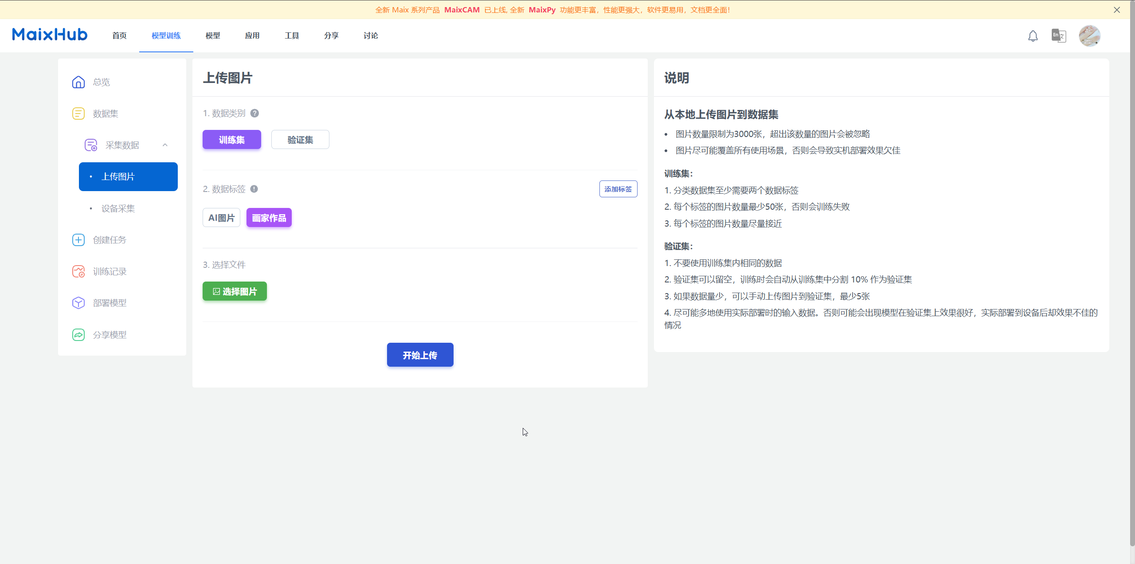
Task: Click the create task plus icon
Action: coord(78,240)
